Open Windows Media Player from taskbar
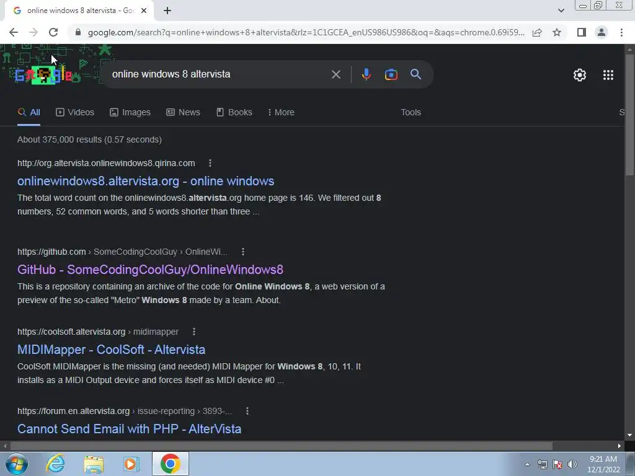635x476 pixels. coord(131,464)
